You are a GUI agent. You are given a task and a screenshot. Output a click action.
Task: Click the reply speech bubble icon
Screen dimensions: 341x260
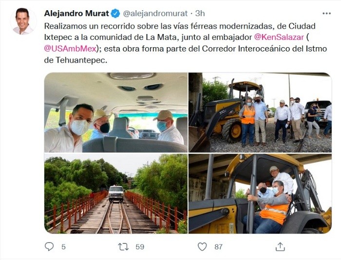pos(49,246)
